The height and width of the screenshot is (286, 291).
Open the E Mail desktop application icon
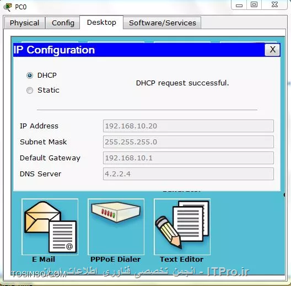[x=50, y=226]
